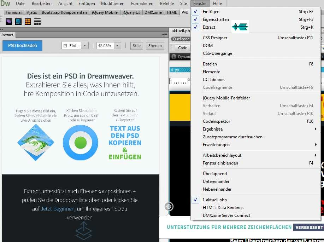The height and width of the screenshot is (242, 324).
Task: Choose CSS-Übergänge menu entry
Action: click(x=255, y=53)
